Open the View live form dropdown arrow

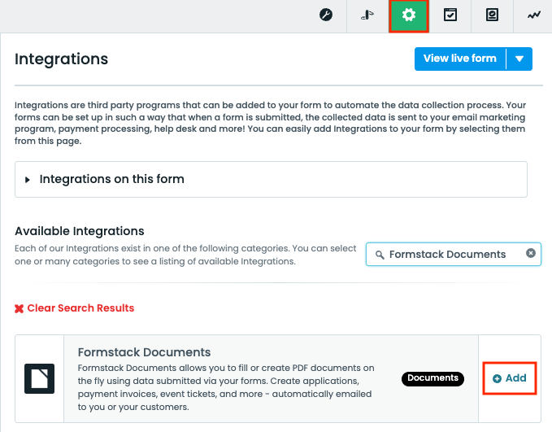[519, 59]
